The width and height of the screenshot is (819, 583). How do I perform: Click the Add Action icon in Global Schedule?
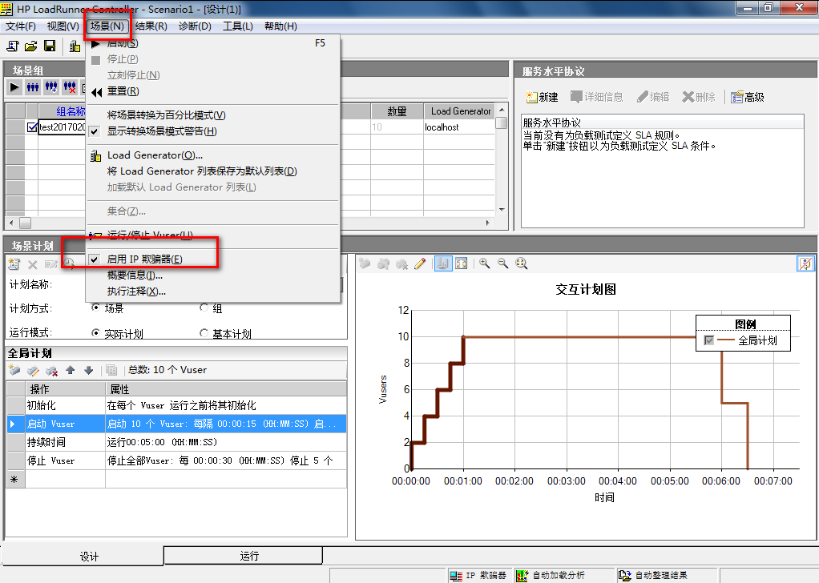pyautogui.click(x=14, y=371)
